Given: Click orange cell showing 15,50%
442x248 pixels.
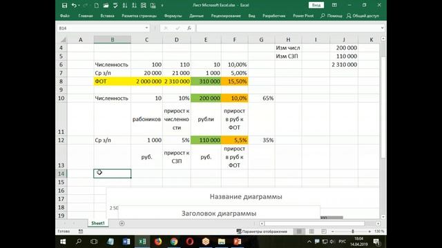Looking at the screenshot, I should pos(235,81).
